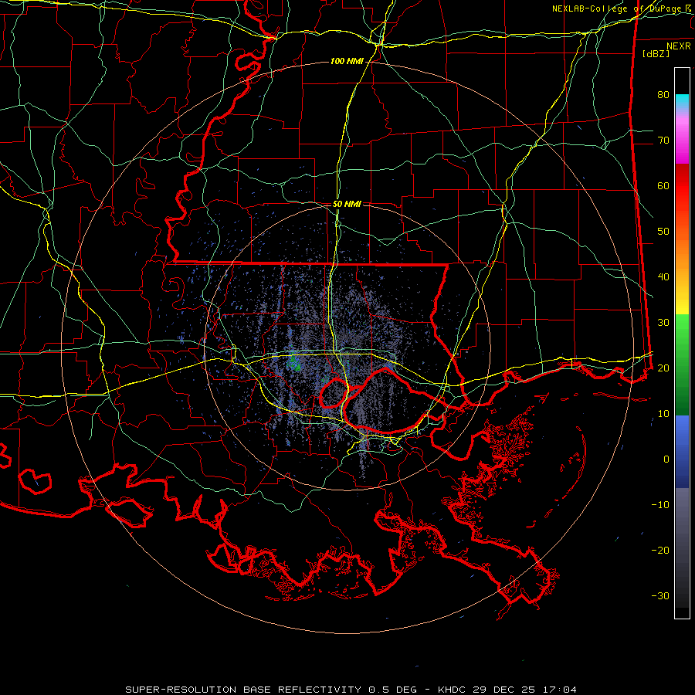Click the 50 value on dBZ scale
The height and width of the screenshot is (695, 695).
point(663,232)
